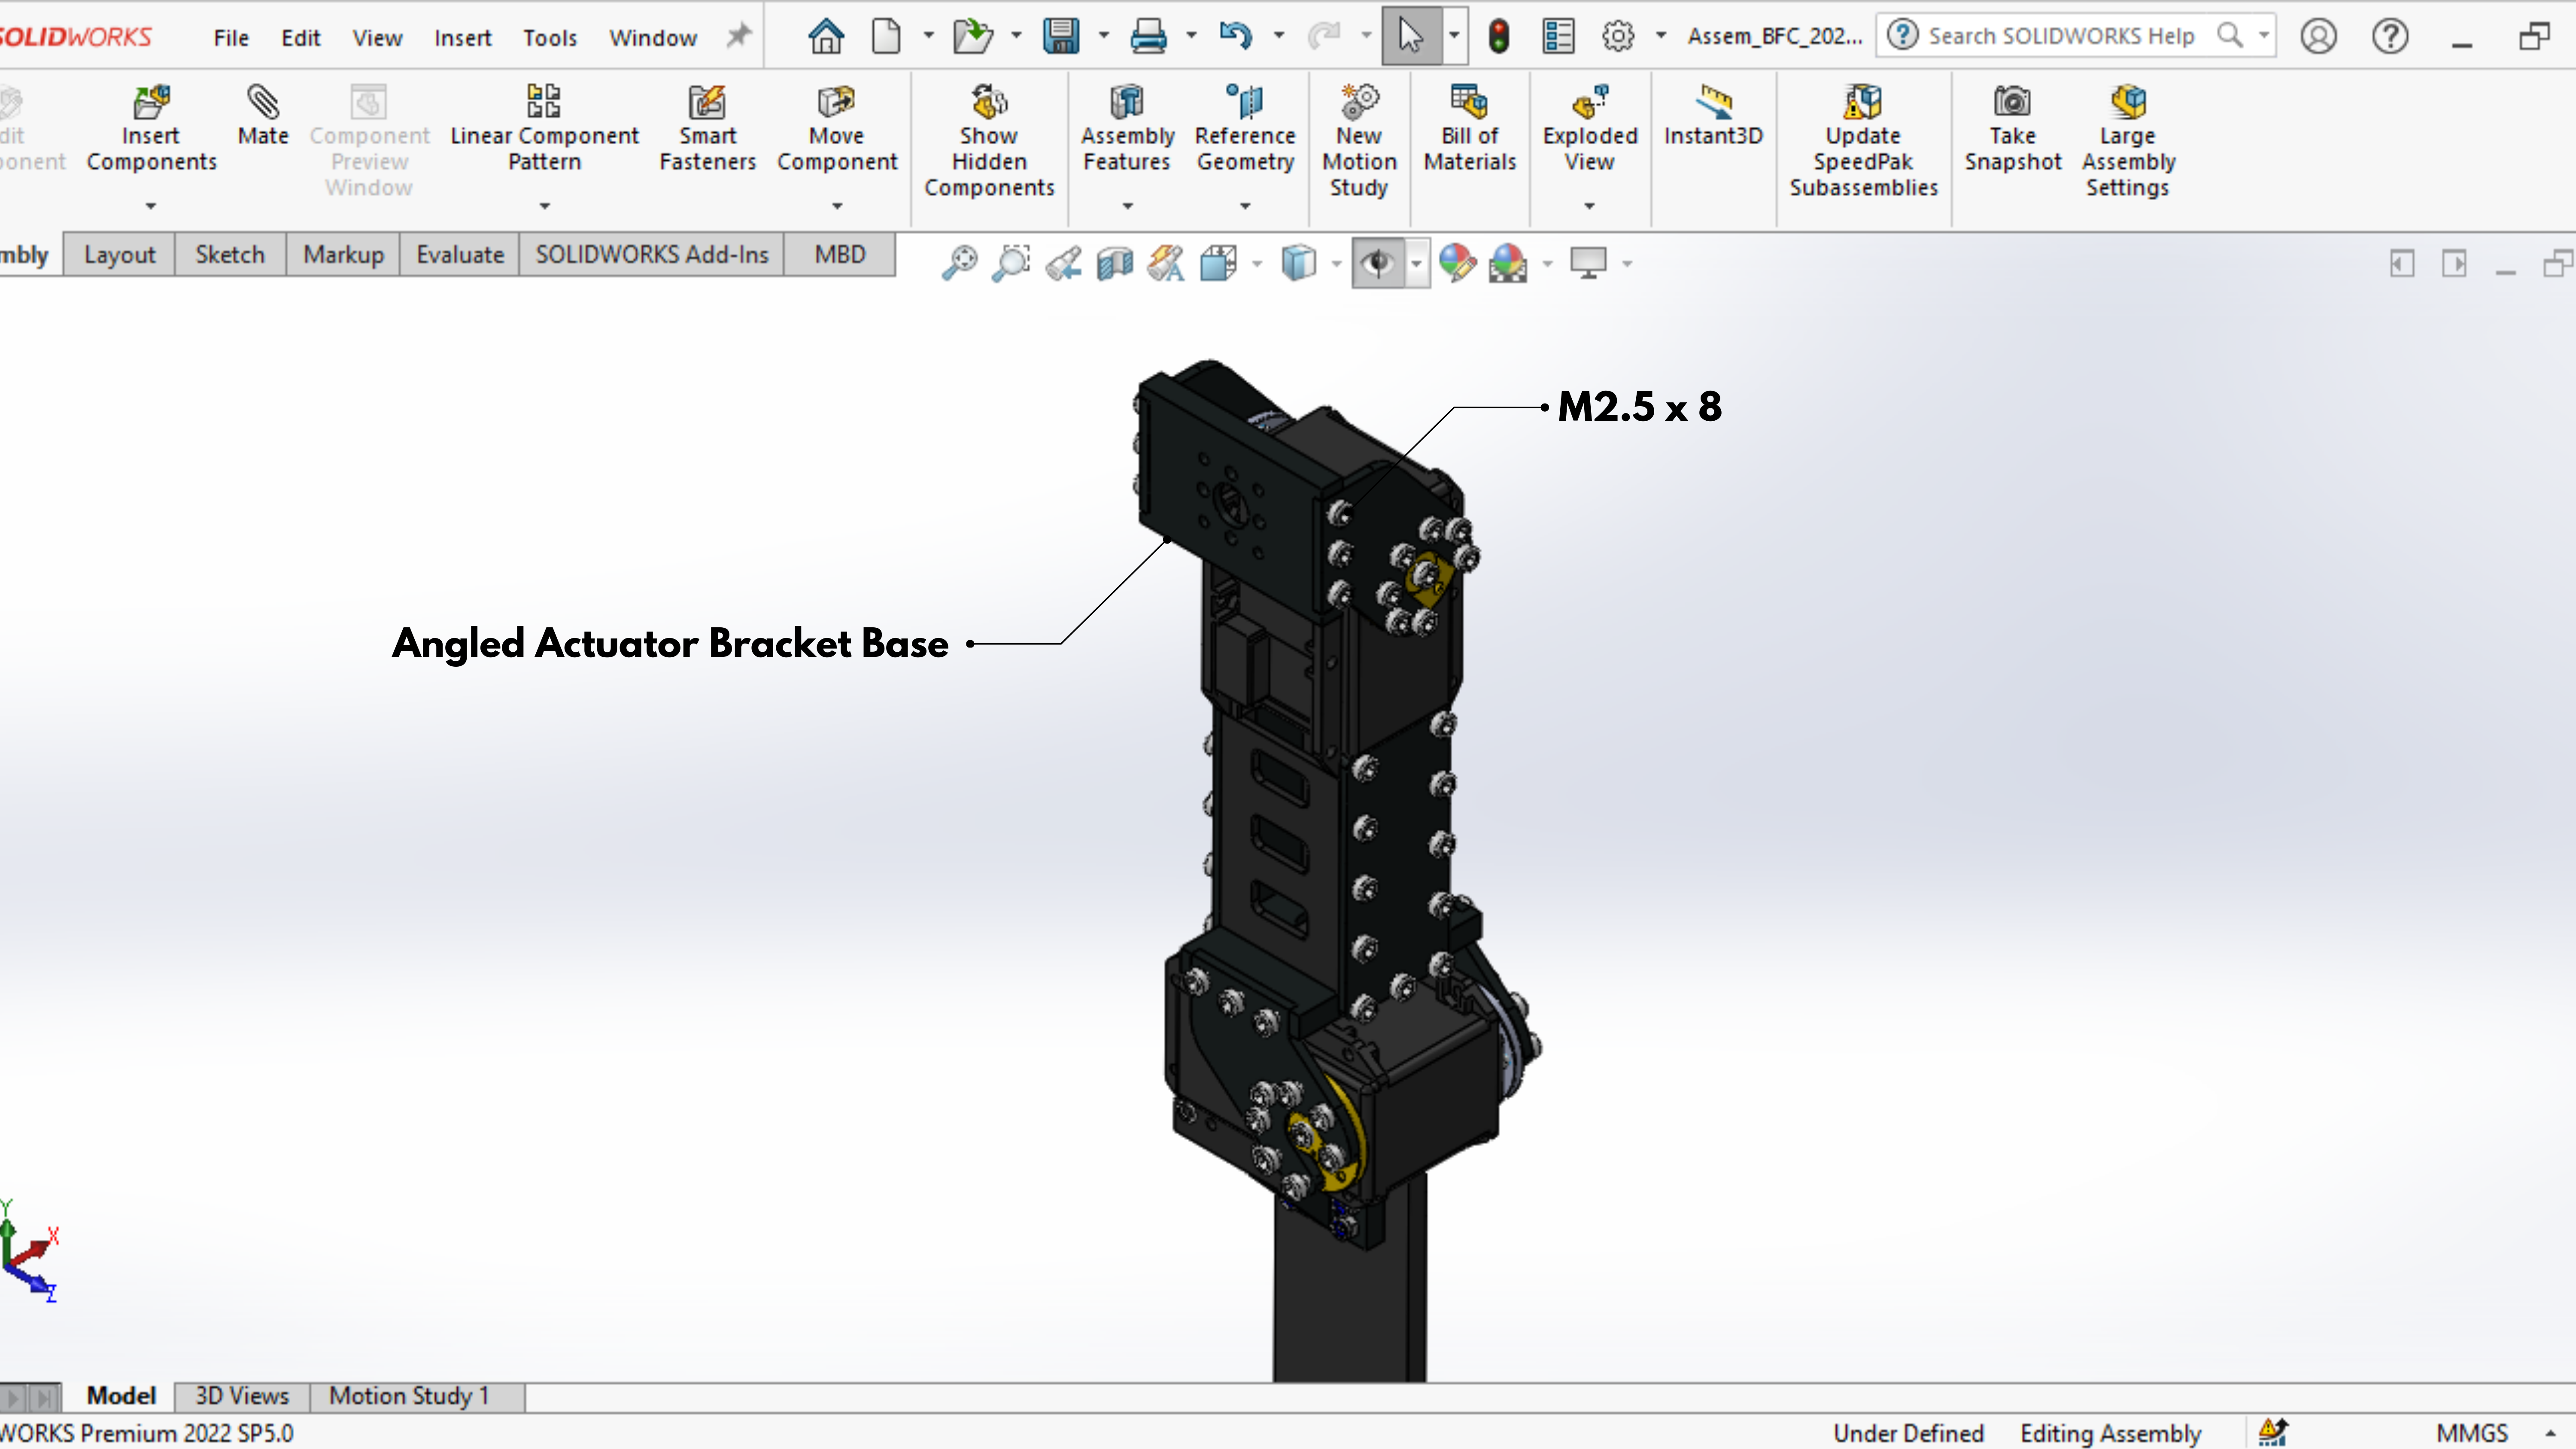Click the M2.5 x 8 annotation label

click(x=1640, y=407)
